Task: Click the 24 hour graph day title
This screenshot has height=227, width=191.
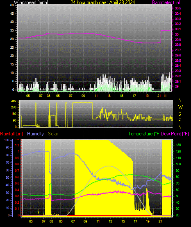Action: pos(103,2)
